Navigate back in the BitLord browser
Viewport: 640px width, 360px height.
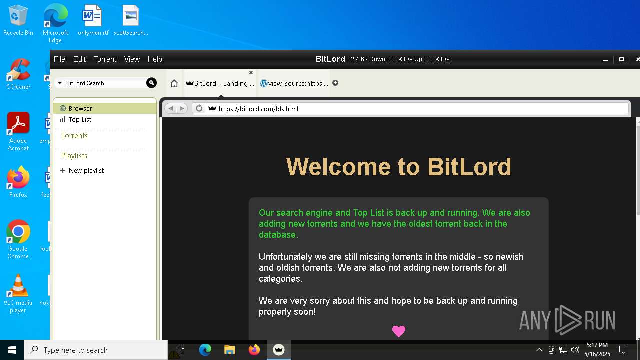click(170, 108)
